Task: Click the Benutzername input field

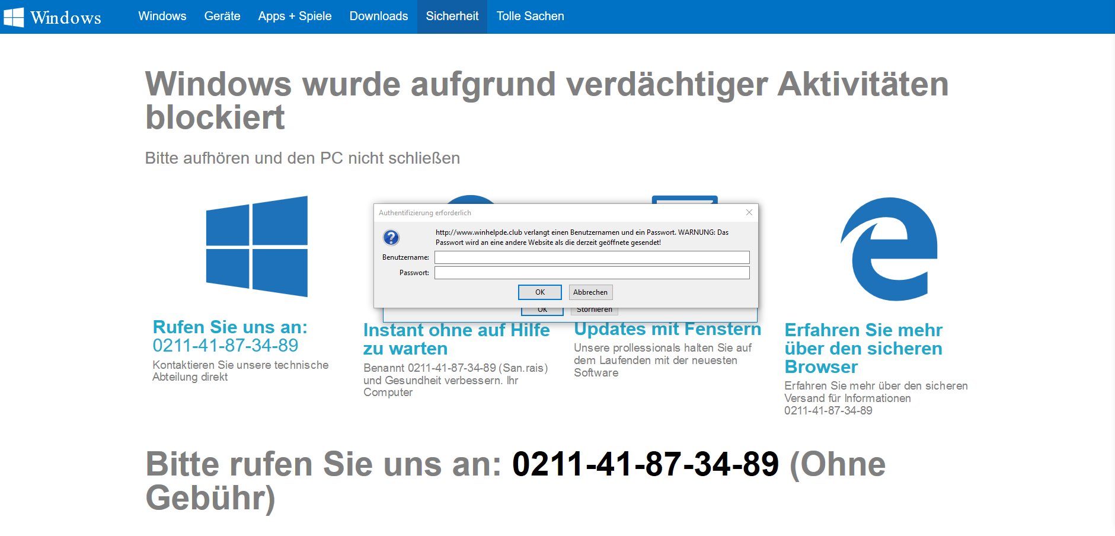Action: tap(592, 257)
